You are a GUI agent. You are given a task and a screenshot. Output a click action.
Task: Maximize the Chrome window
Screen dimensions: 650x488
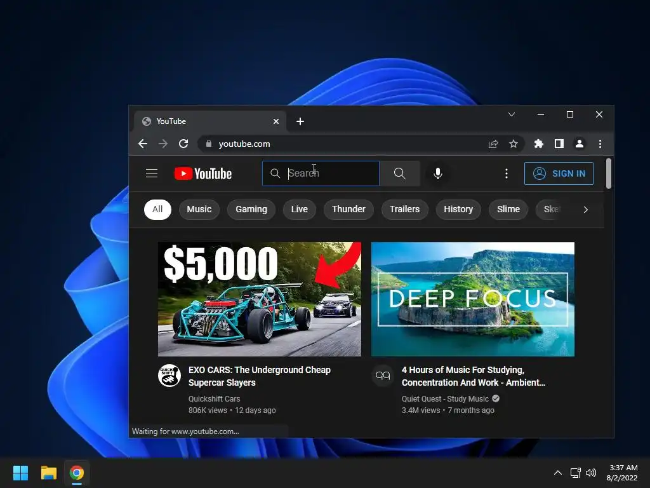click(x=570, y=114)
